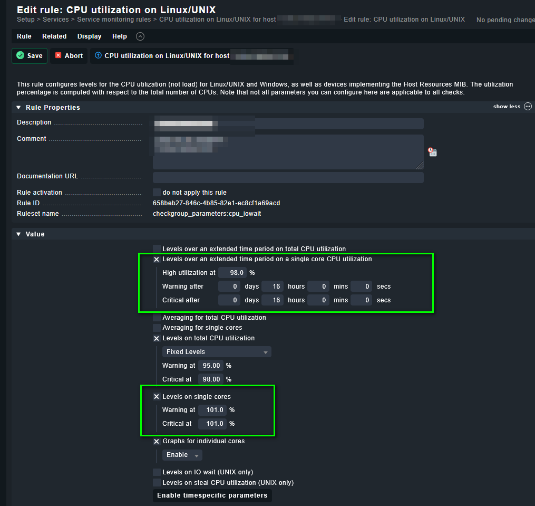535x506 pixels.
Task: Collapse the menu bar using the chevron icon
Action: coord(140,36)
